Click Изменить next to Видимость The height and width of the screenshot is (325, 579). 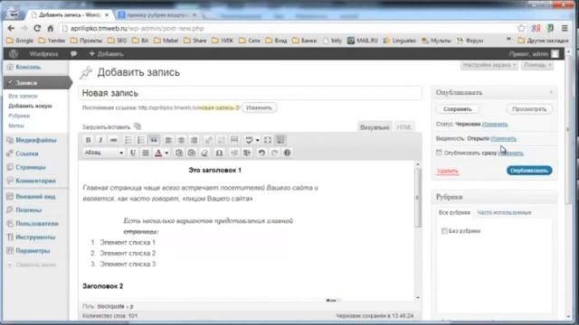504,139
